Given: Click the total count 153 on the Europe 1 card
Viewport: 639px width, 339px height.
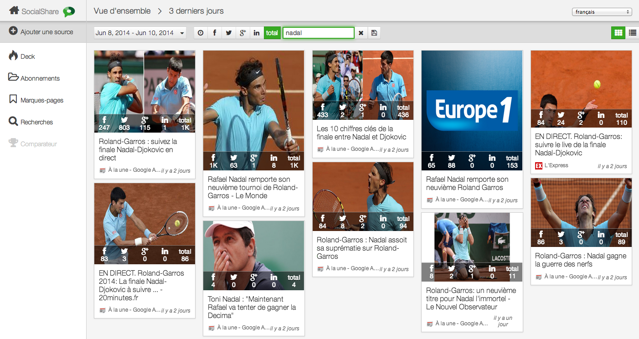Looking at the screenshot, I should tap(512, 165).
